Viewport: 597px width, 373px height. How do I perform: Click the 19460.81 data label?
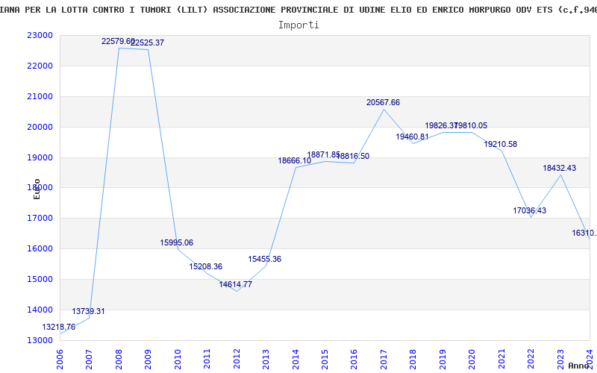pos(413,137)
